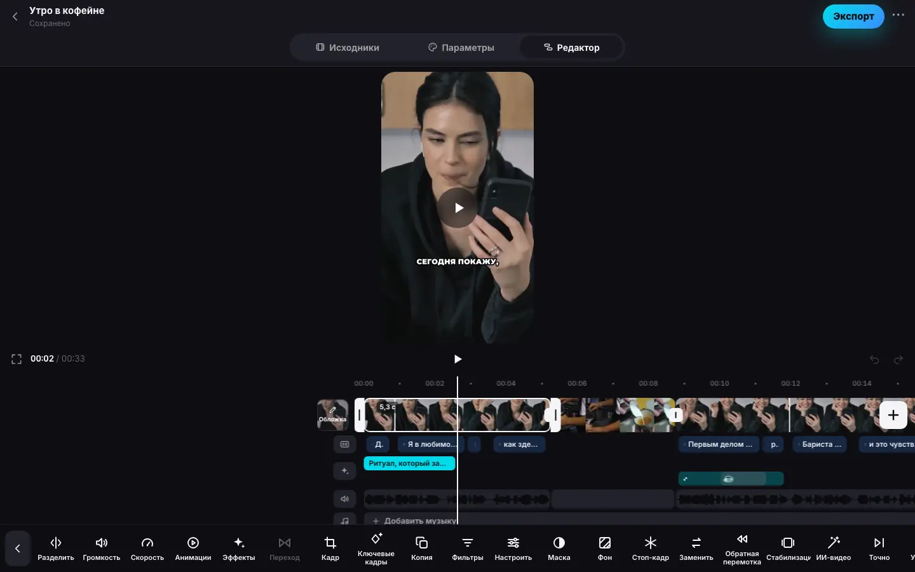Select the 'Первым делом' subtitle clip
915x572 pixels.
click(x=719, y=444)
